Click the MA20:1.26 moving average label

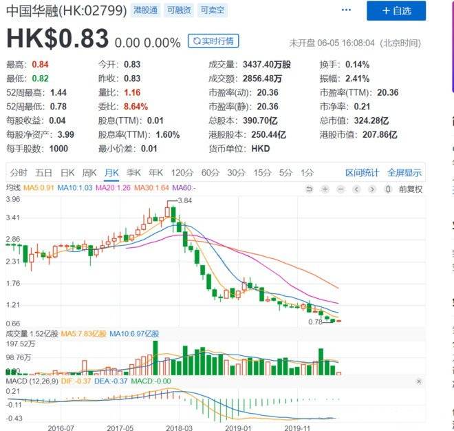[x=113, y=188]
